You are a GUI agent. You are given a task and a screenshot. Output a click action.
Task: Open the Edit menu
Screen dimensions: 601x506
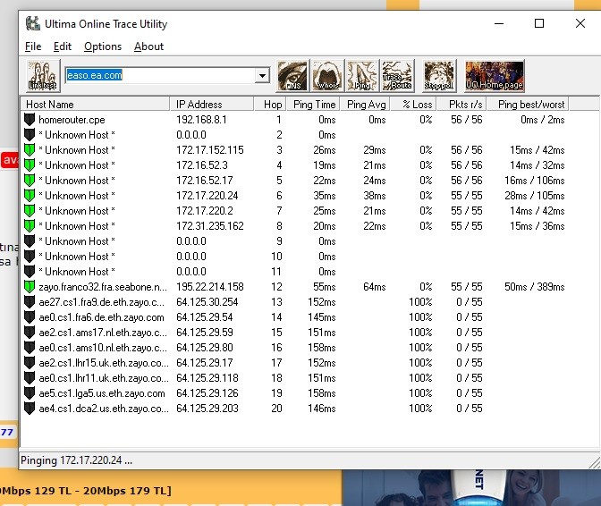63,46
